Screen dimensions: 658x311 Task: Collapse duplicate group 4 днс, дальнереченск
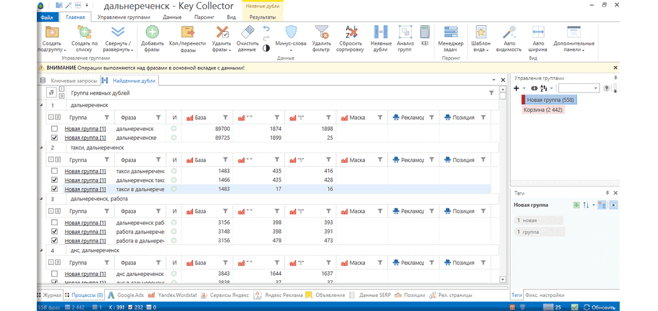click(41, 250)
